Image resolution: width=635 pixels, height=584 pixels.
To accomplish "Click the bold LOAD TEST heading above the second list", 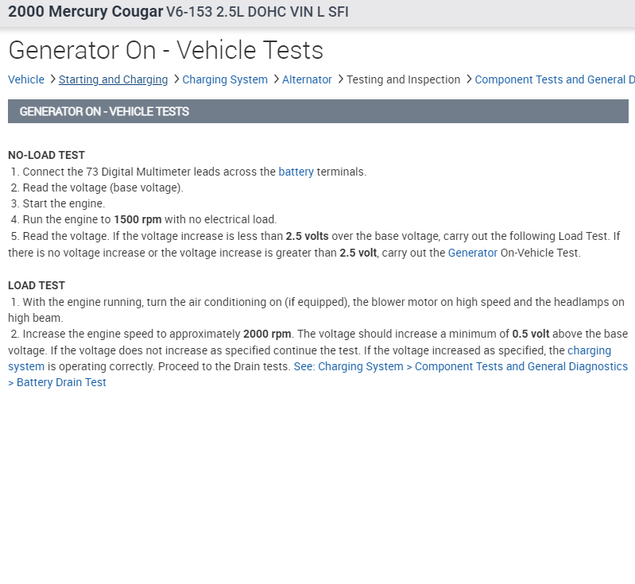I will click(37, 285).
